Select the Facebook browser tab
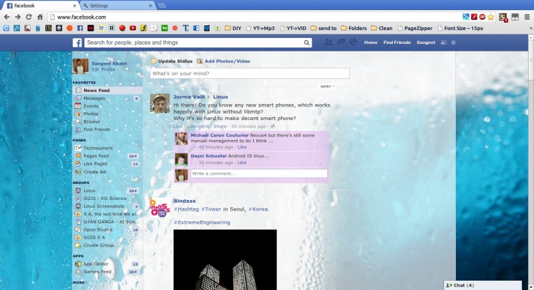 click(41, 5)
